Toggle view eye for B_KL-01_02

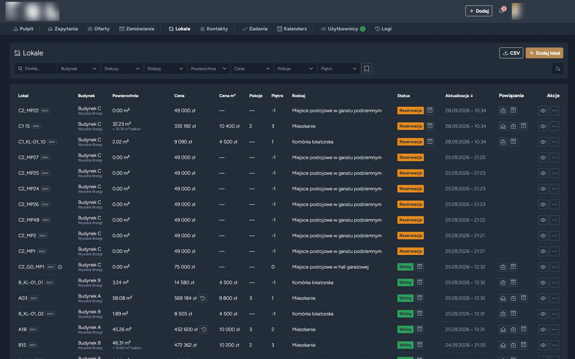pos(543,314)
